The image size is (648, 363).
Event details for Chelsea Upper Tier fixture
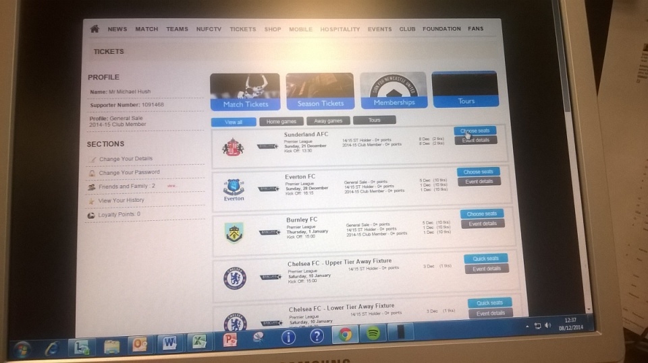(487, 269)
